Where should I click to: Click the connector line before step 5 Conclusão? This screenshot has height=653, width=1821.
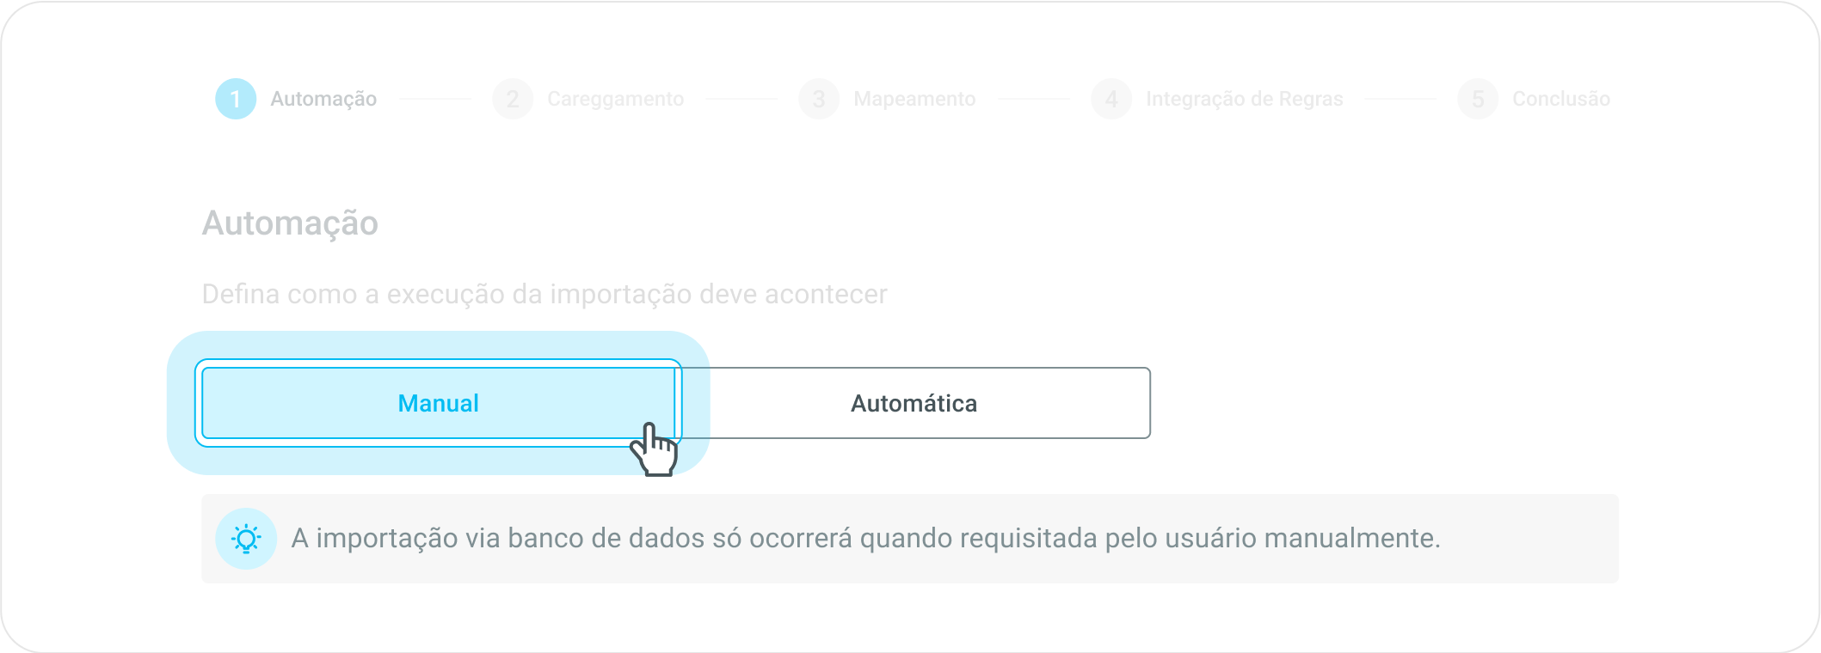[x=1400, y=99]
